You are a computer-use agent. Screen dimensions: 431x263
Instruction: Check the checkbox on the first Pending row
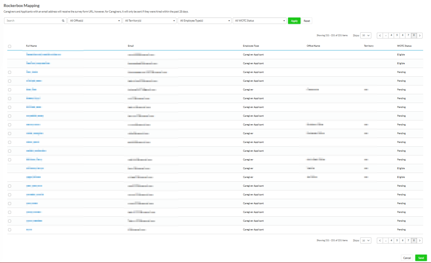point(9,72)
